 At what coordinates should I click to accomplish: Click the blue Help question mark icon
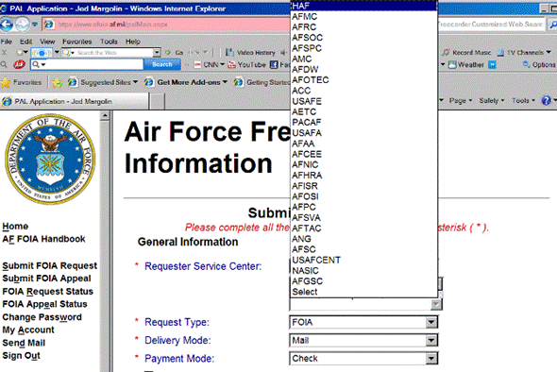coord(546,100)
